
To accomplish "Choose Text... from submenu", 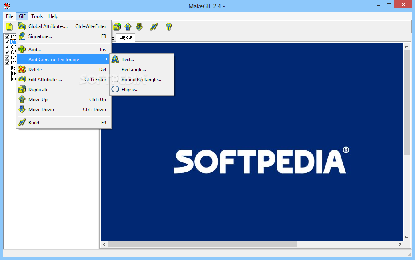I will coord(142,60).
